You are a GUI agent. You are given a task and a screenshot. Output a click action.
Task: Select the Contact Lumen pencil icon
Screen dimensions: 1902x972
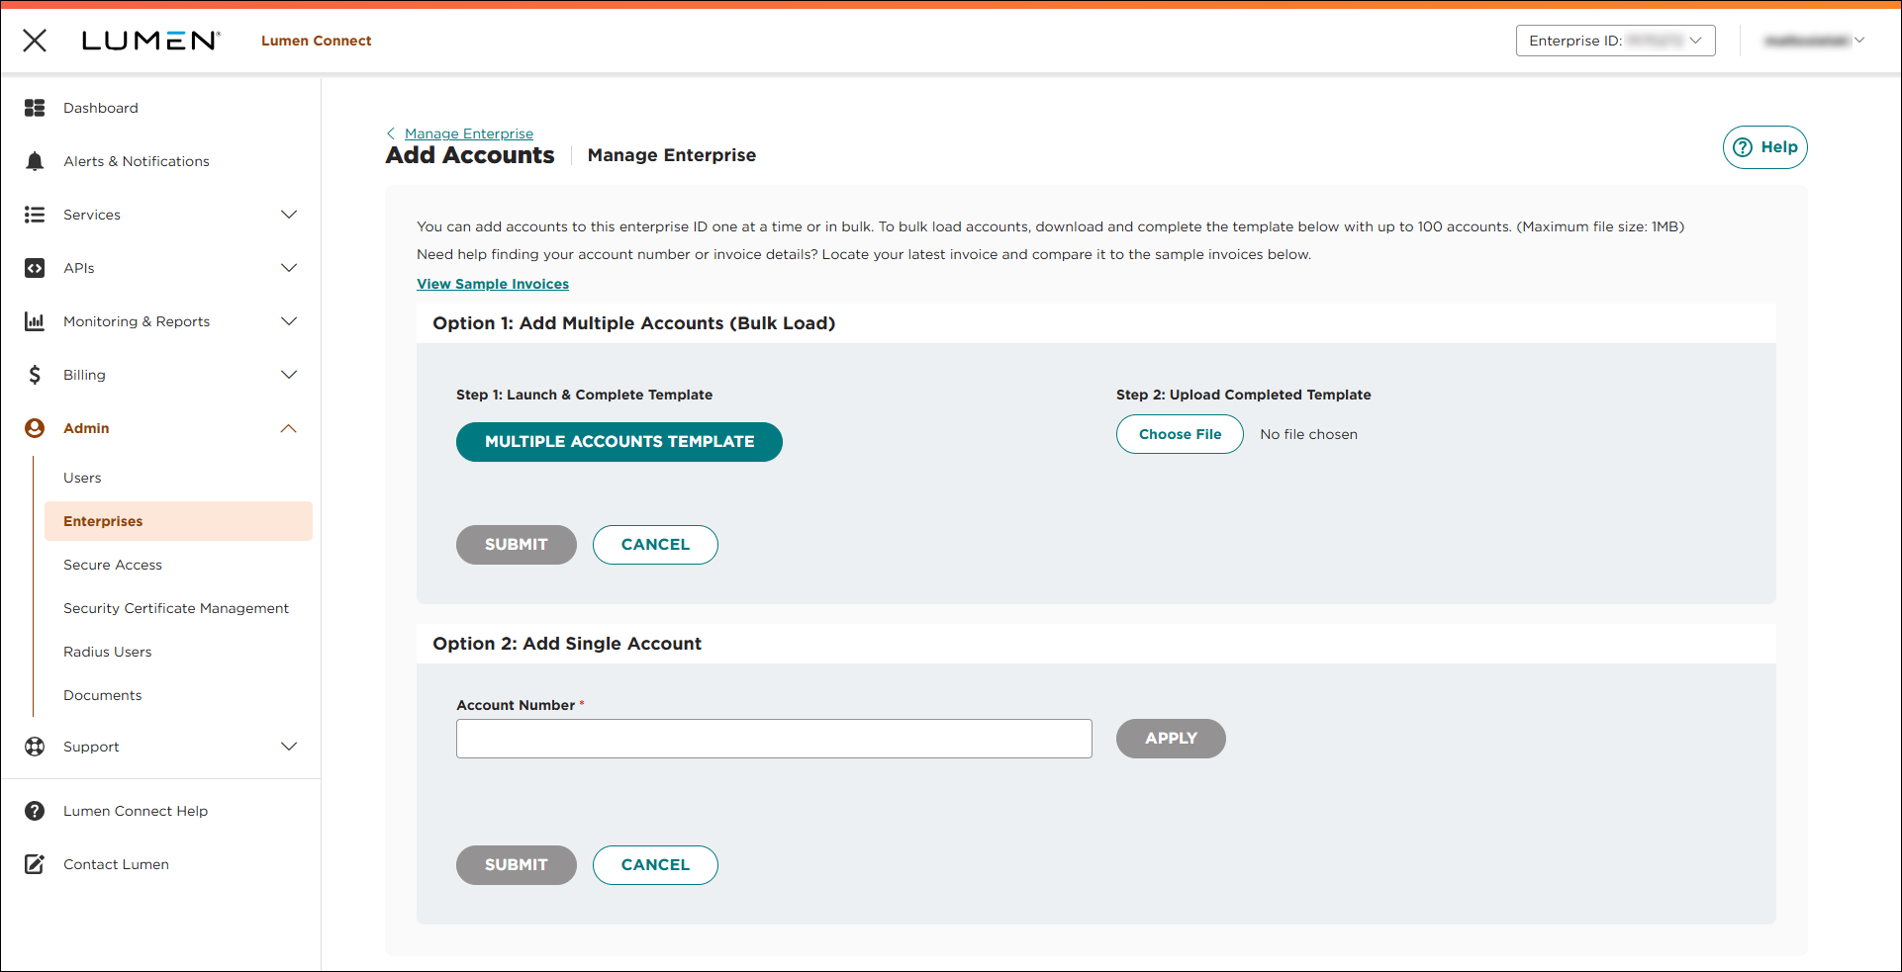point(35,864)
